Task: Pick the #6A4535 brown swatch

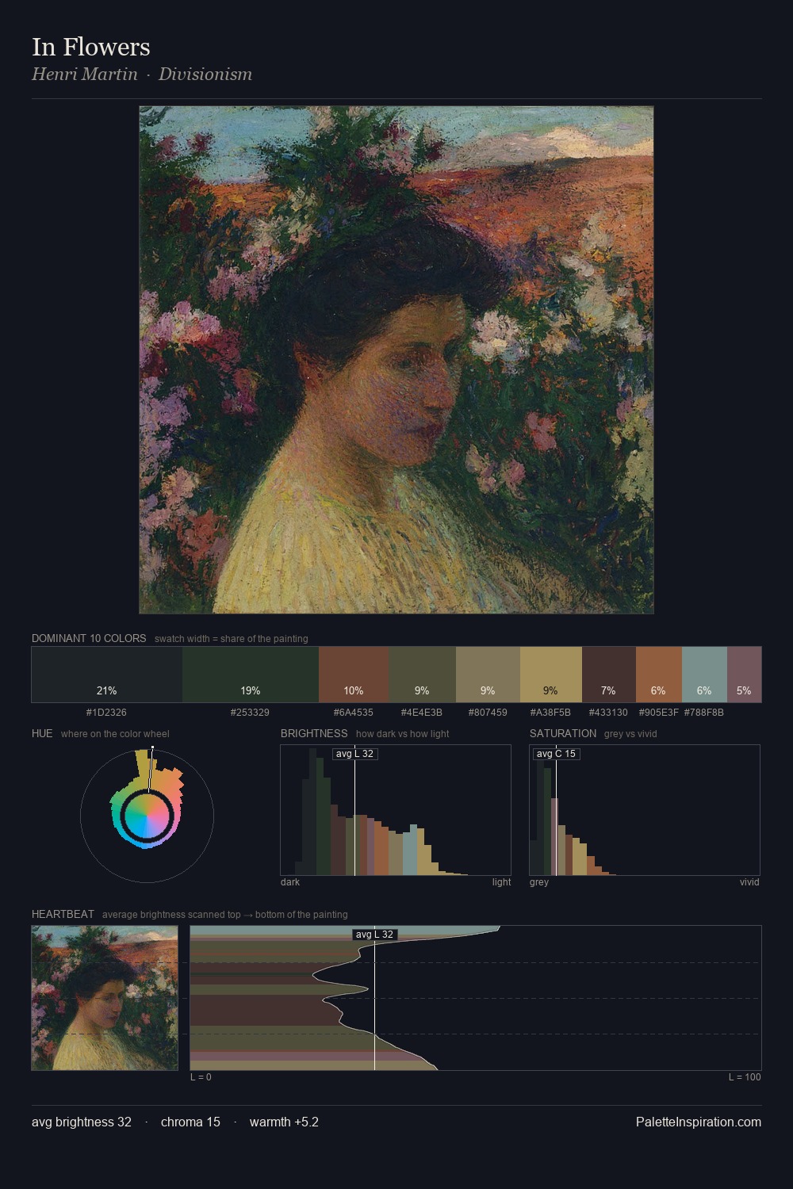Action: coord(354,675)
